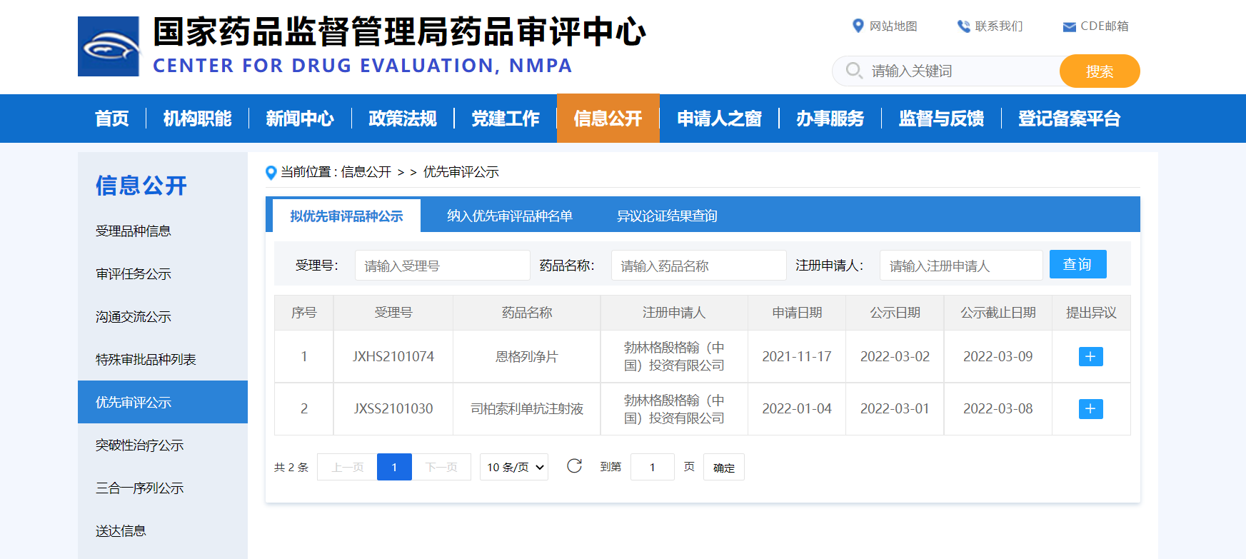This screenshot has height=559, width=1246.
Task: Open the 申请人之窗 menu
Action: point(719,119)
